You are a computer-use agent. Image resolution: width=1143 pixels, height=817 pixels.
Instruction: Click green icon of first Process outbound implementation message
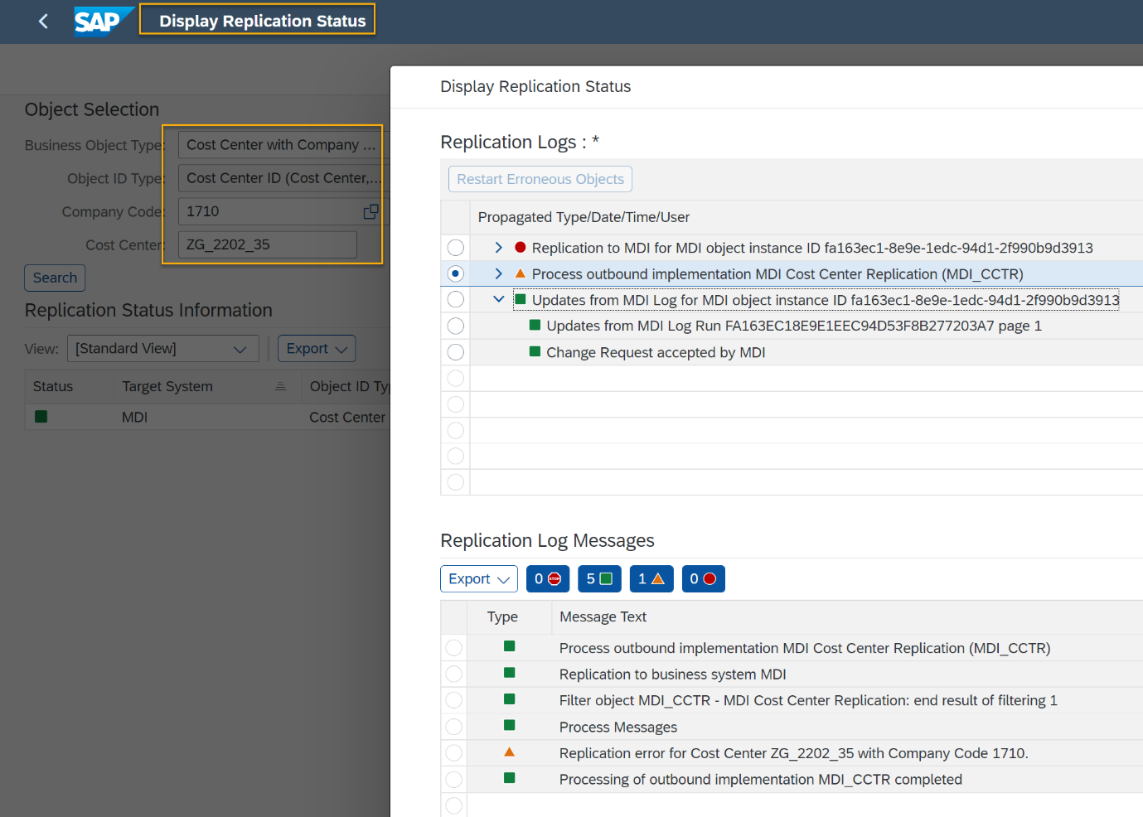[x=510, y=646]
